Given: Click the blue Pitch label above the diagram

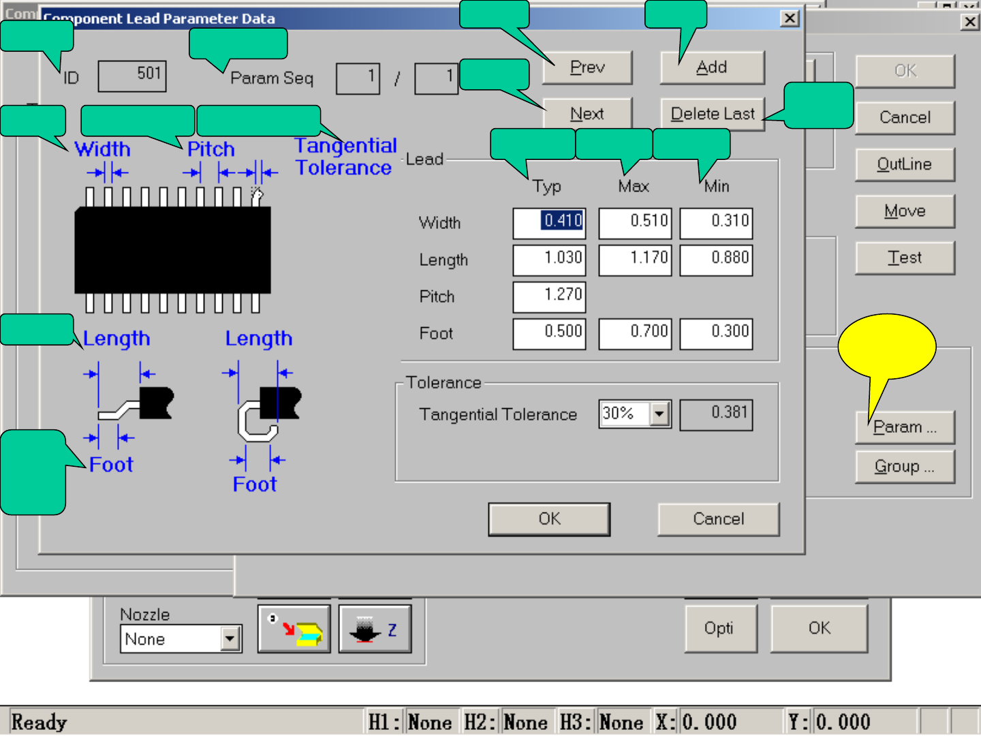Looking at the screenshot, I should click(x=211, y=149).
